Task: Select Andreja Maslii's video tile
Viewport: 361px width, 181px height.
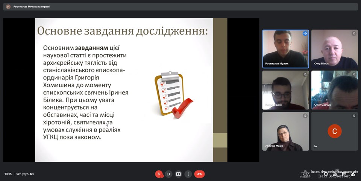Action: tap(285, 131)
